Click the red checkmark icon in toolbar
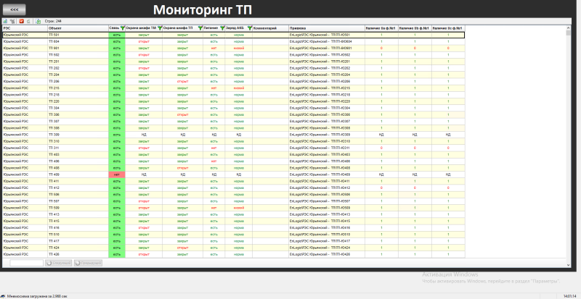581x299 pixels. pyautogui.click(x=22, y=21)
